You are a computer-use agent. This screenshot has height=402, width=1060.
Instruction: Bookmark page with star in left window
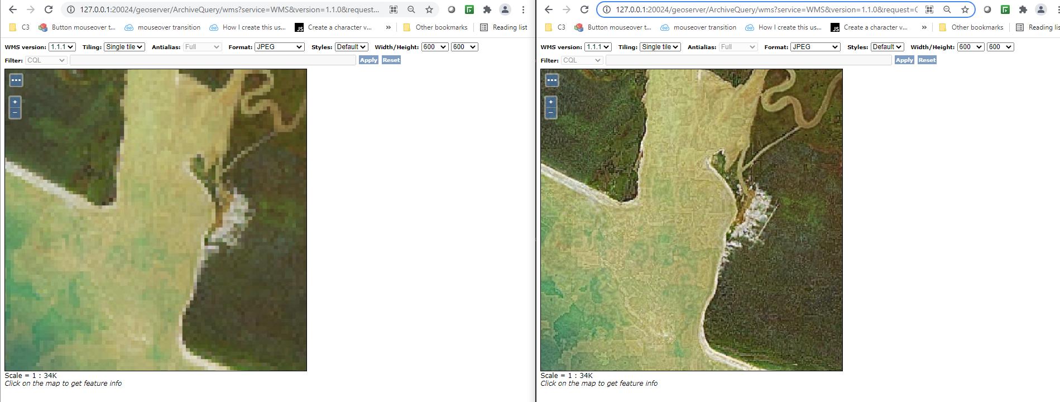pyautogui.click(x=429, y=9)
